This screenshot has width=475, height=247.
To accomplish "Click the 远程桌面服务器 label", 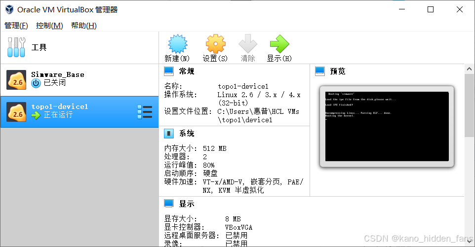I will pos(192,236).
